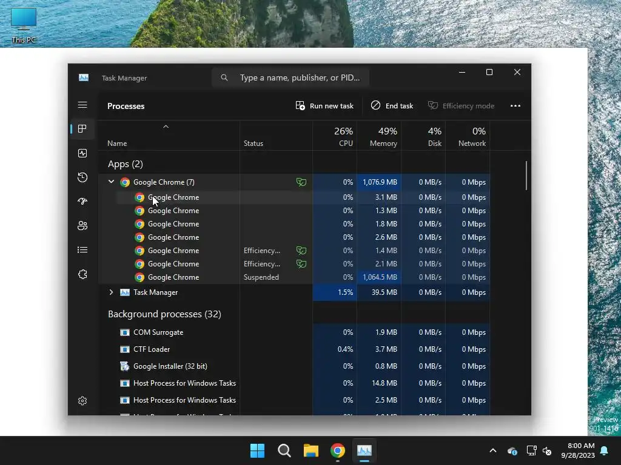Open the Windows Start button
621x465 pixels.
[x=257, y=450]
